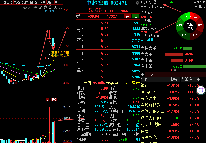The image size is (206, 143).
Task: Select the hand pan tool
Action: click(x=45, y=7)
